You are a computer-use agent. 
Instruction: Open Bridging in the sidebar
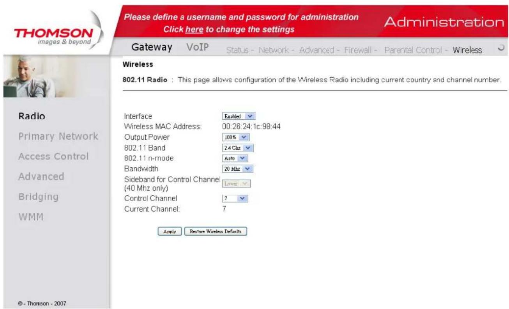tap(38, 197)
